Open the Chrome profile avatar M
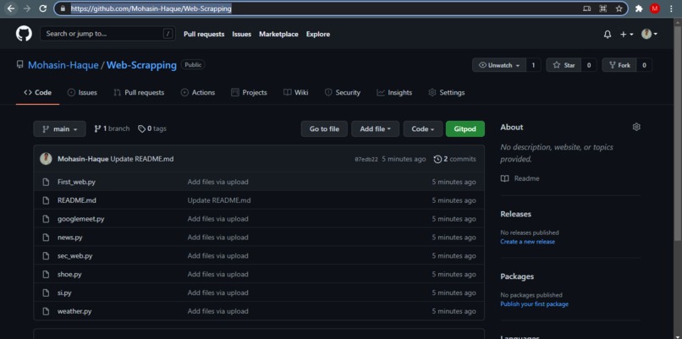 pos(655,8)
